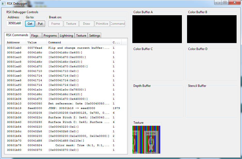242x159 pixels.
Task: Select the RSX Commands tab
Action: 17,35
